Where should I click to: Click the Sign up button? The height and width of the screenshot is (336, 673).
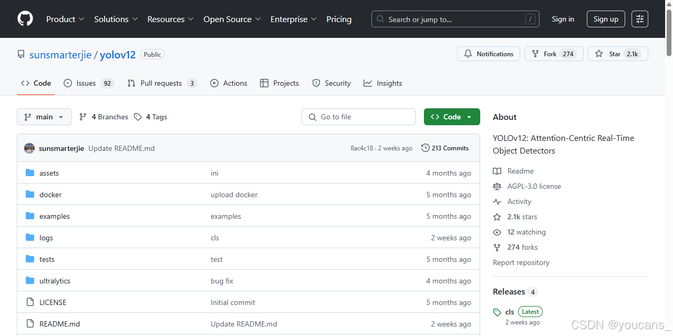[x=606, y=19]
